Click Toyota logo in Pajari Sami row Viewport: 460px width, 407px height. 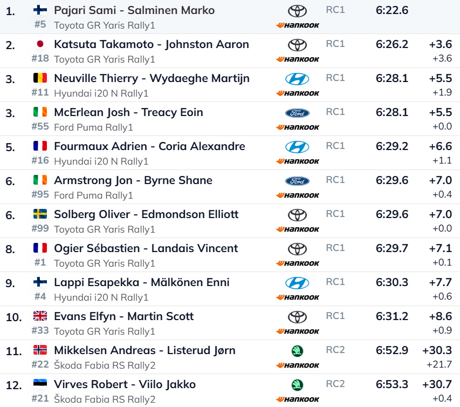point(297,11)
